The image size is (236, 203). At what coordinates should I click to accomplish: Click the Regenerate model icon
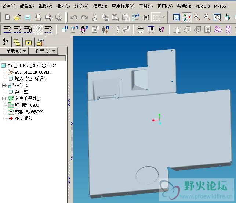(136, 17)
